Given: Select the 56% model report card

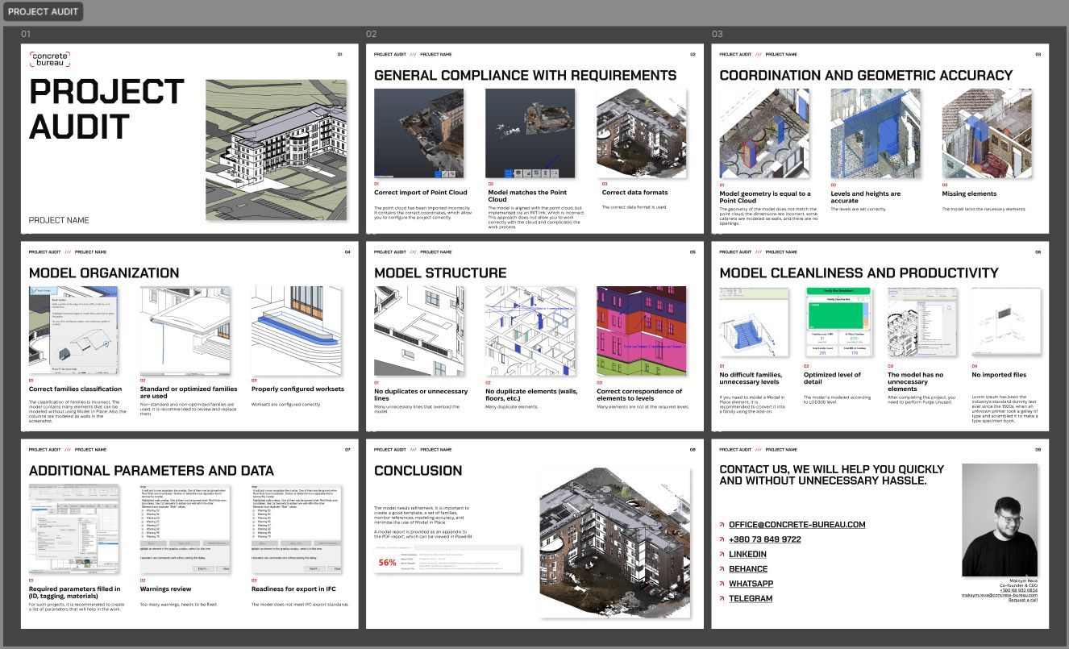Looking at the screenshot, I should click(x=447, y=561).
